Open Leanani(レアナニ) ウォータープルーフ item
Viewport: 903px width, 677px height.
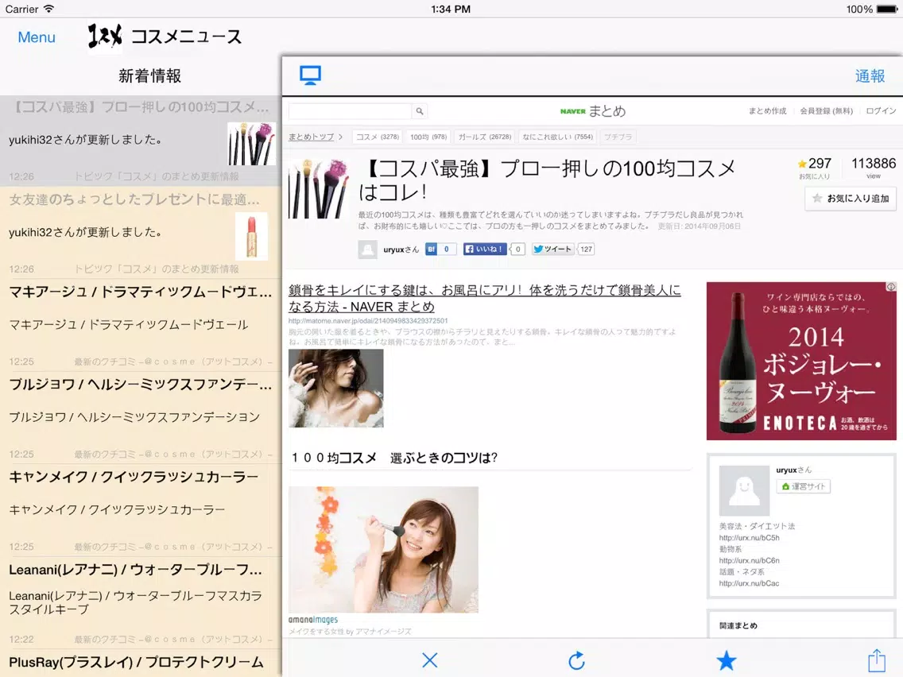pyautogui.click(x=141, y=603)
